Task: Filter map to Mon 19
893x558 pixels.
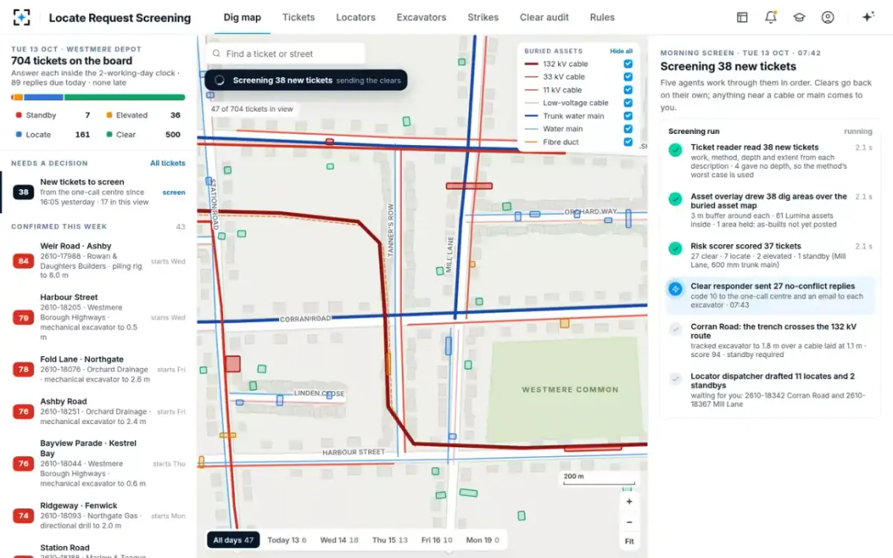Action: click(x=482, y=540)
